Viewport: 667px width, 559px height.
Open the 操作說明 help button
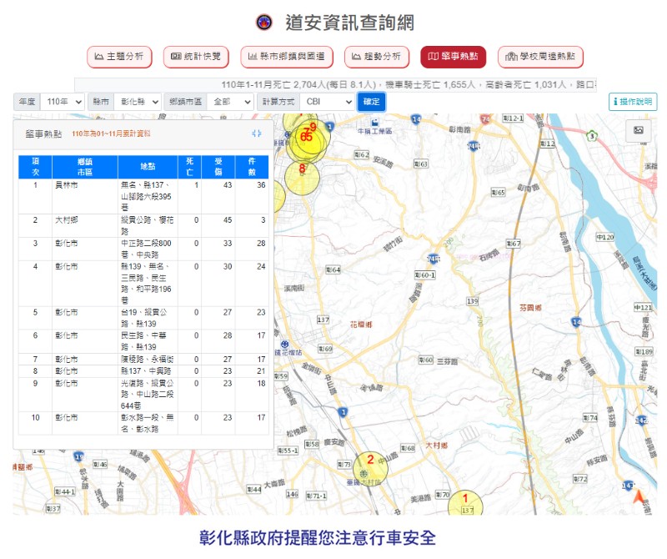pos(632,102)
